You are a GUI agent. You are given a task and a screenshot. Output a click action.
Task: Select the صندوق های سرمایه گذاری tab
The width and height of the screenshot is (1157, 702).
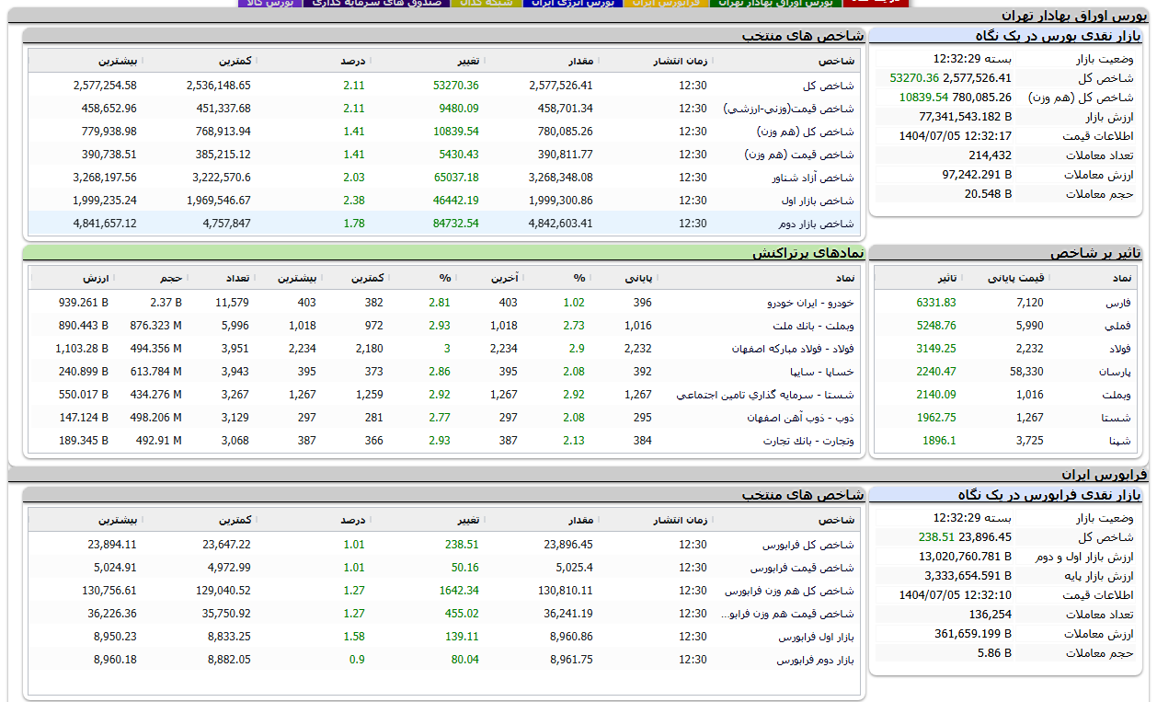coord(375,3)
